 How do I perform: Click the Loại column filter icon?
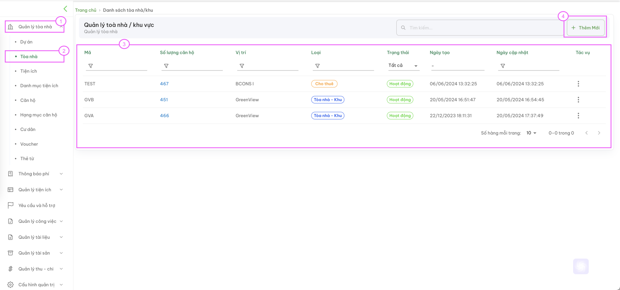tap(317, 66)
